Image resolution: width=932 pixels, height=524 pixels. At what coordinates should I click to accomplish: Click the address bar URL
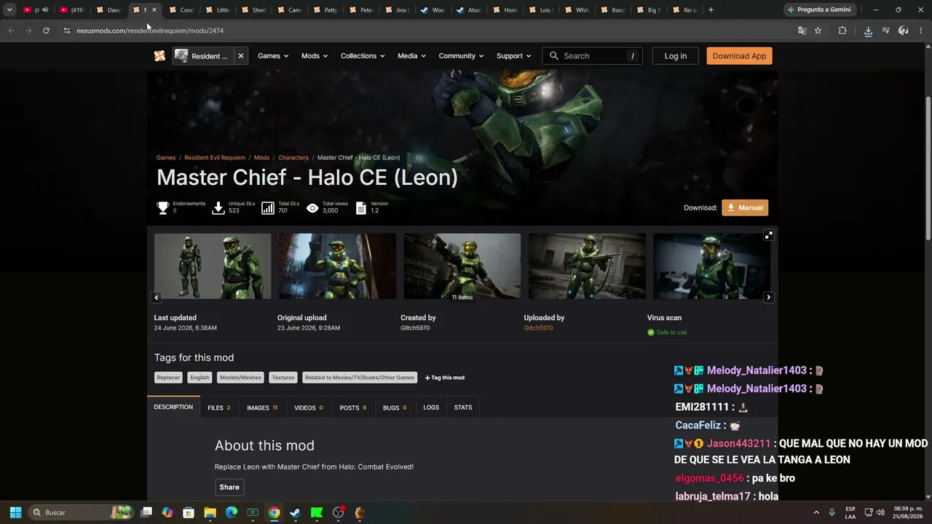pyautogui.click(x=150, y=31)
